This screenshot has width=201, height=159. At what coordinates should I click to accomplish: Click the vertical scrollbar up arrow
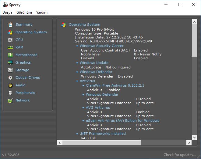(x=194, y=22)
